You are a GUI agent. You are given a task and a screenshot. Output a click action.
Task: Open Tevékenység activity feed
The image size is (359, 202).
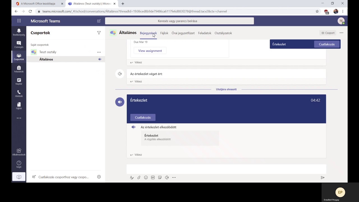click(19, 32)
